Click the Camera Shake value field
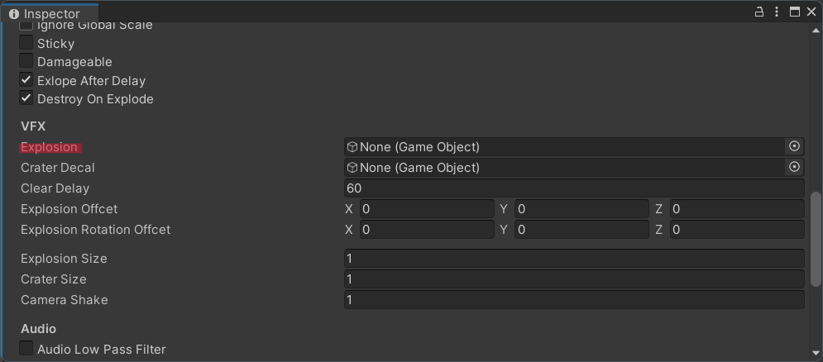This screenshot has width=823, height=362. tap(574, 299)
